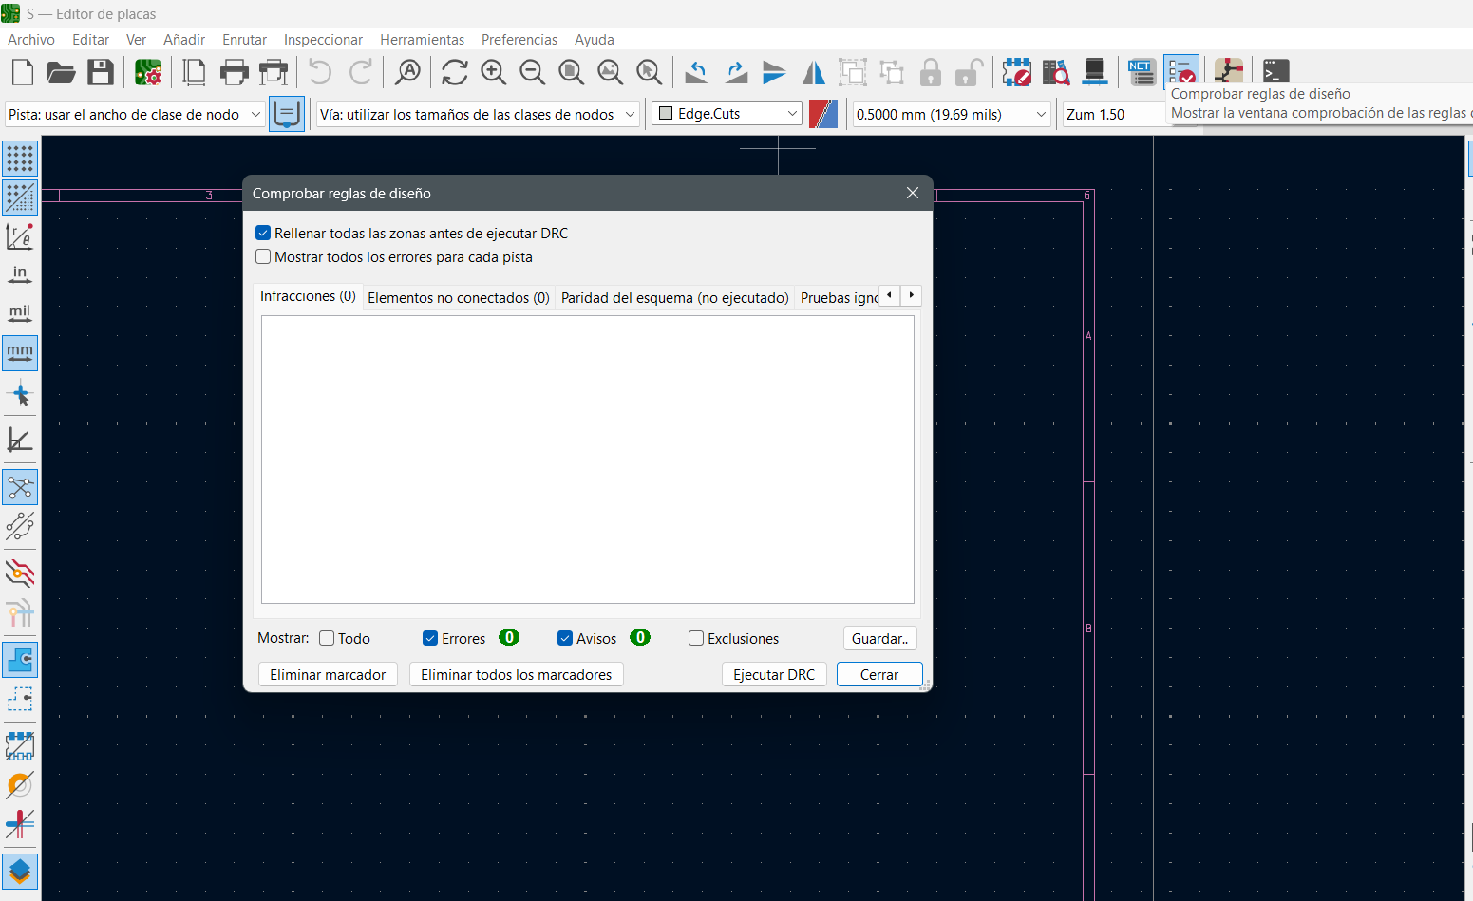
Task: Lock selected items with the closed padlock icon
Action: coord(931,72)
